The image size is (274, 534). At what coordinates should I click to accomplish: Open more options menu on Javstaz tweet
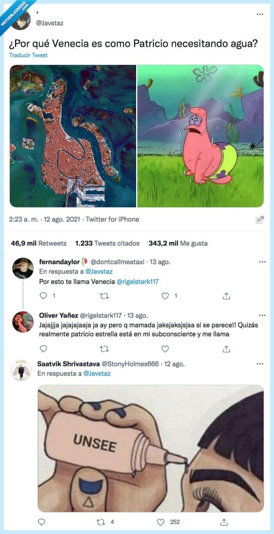[260, 14]
